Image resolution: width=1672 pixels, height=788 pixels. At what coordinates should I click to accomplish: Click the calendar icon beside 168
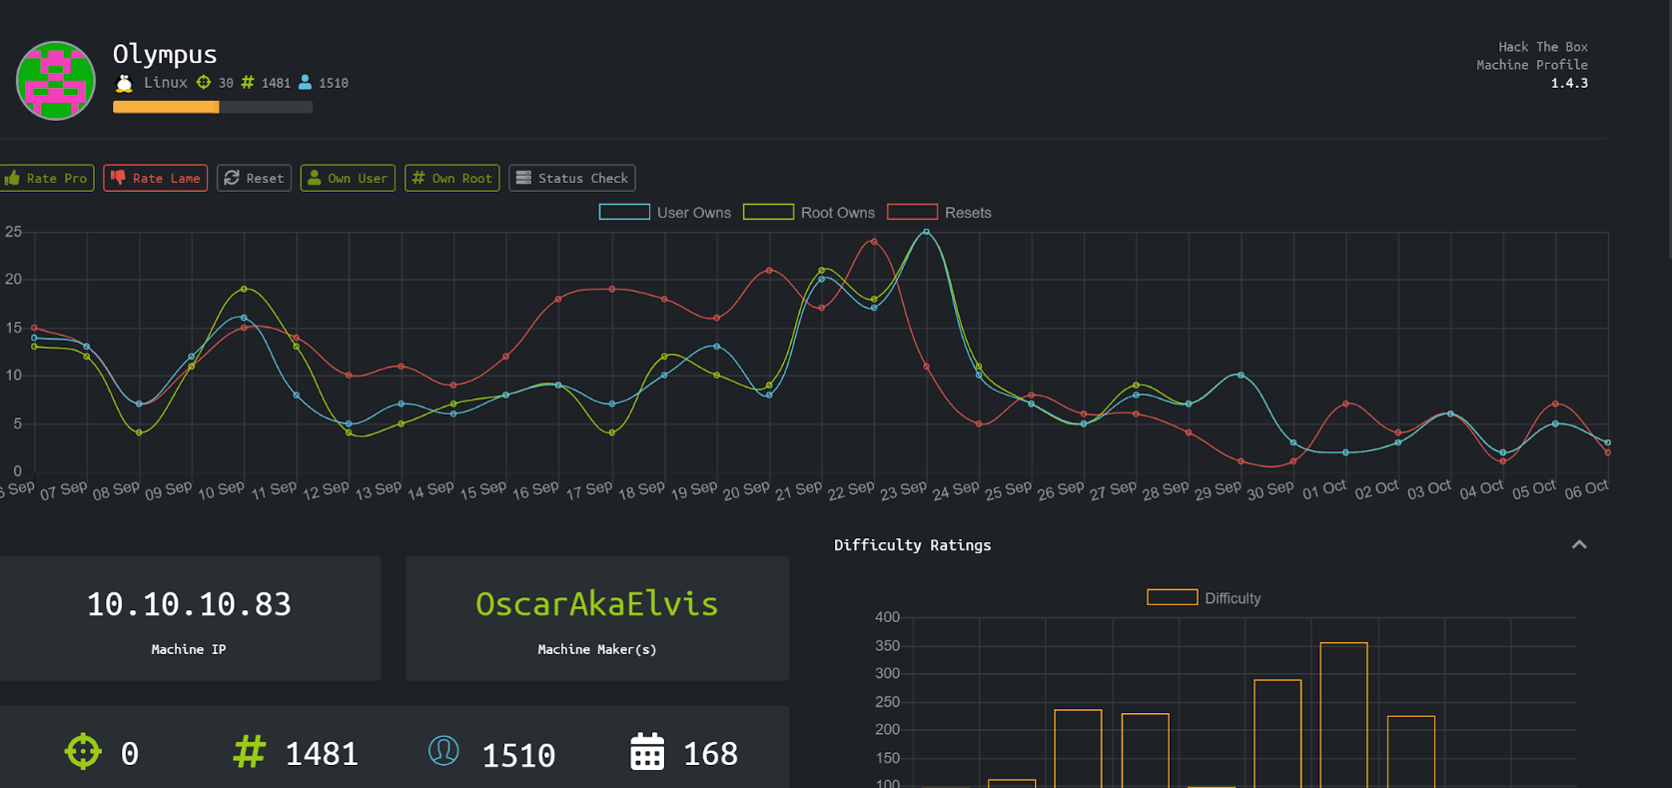pyautogui.click(x=647, y=752)
